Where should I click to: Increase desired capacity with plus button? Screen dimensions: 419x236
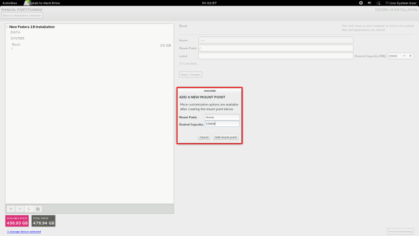tap(411, 56)
